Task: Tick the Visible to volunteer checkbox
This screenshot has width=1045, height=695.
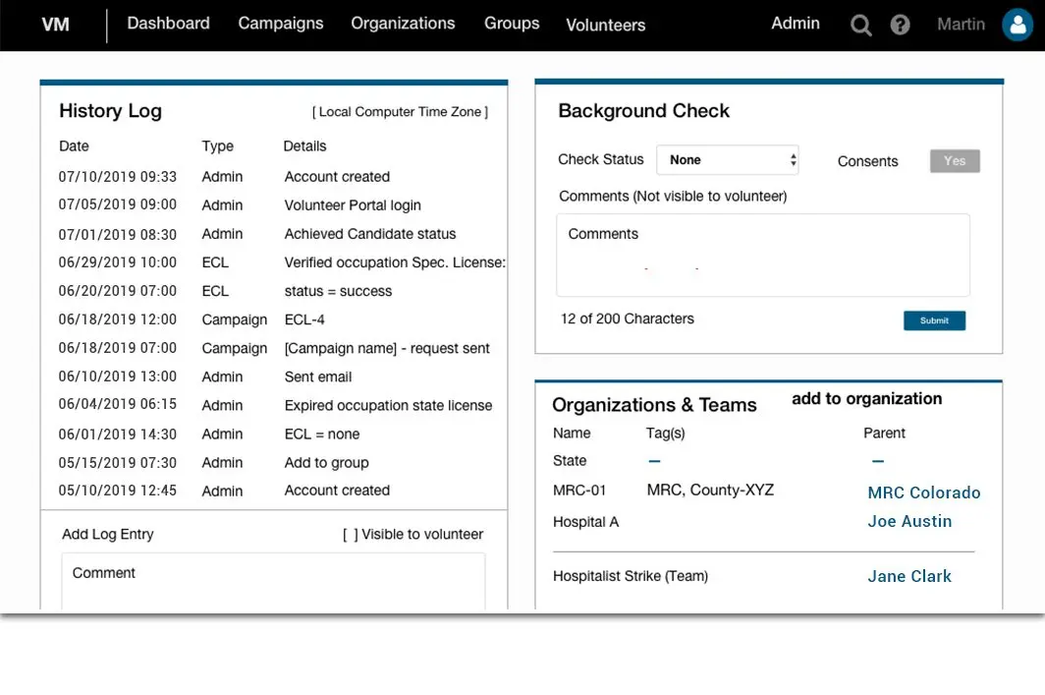Action: click(350, 535)
